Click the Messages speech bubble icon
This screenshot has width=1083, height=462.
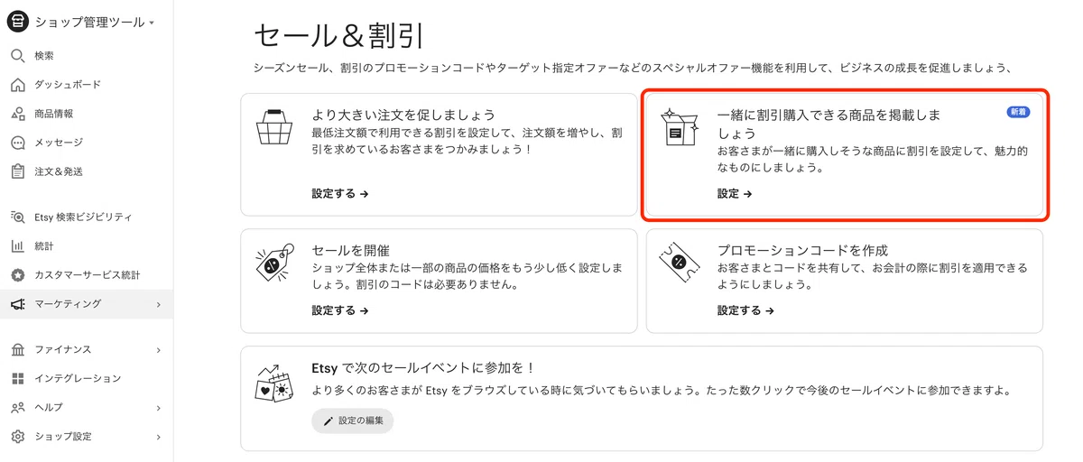pos(17,143)
